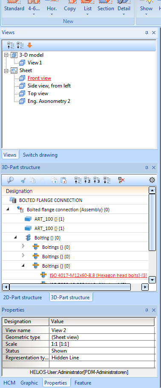Click the copy-with-blue-dot icon in part structure toolbar
161x388 pixels.
55,180
